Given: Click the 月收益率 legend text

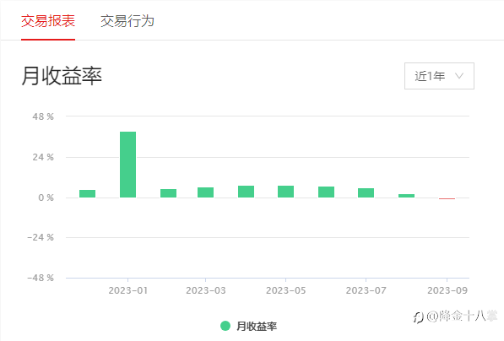Looking at the screenshot, I should 257,326.
